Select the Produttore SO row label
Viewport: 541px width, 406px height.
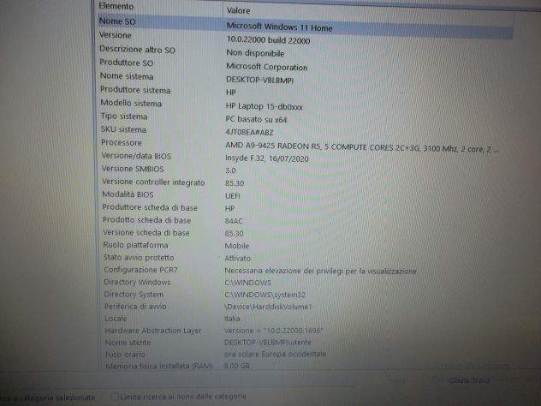click(127, 63)
